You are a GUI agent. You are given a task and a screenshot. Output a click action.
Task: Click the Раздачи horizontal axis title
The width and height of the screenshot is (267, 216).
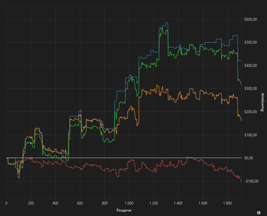tap(124, 210)
